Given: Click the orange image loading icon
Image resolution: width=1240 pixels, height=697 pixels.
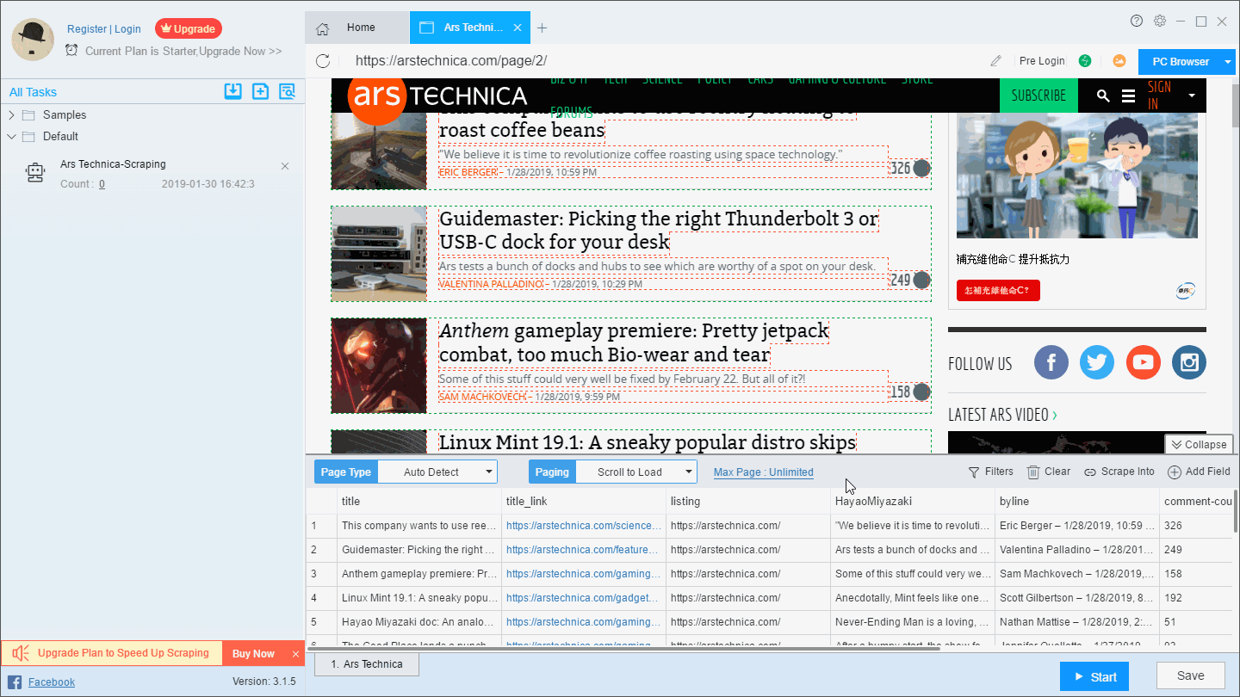Looking at the screenshot, I should [x=1119, y=61].
